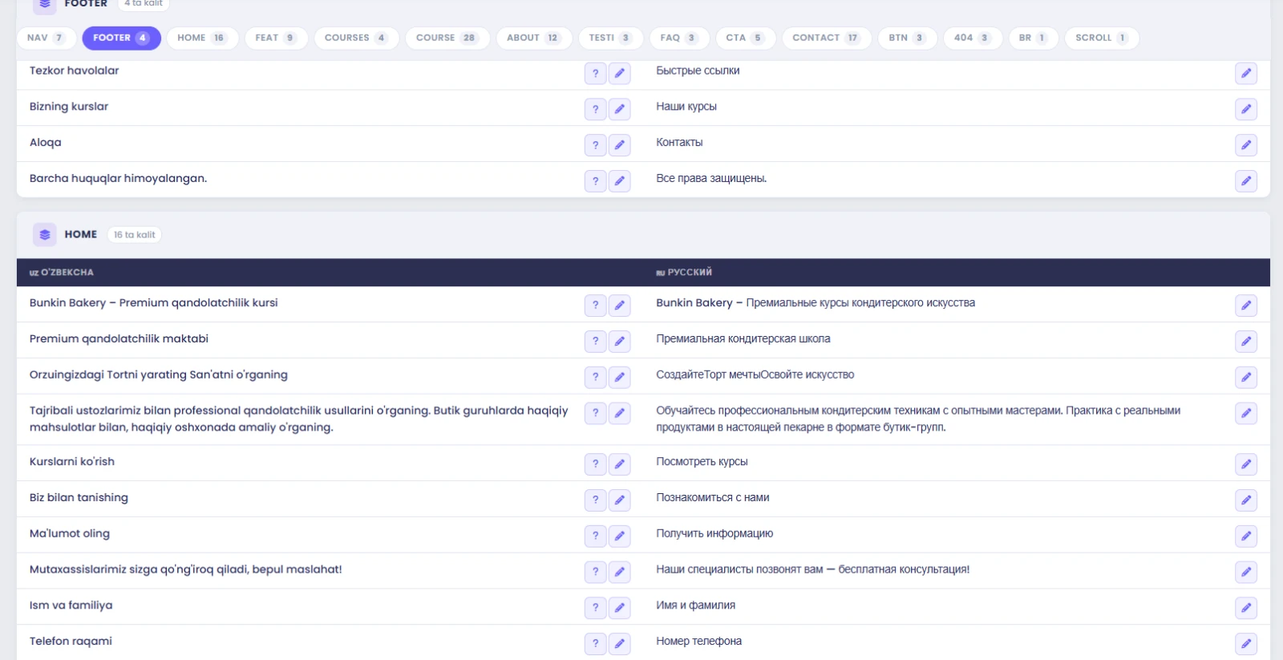The image size is (1283, 660).
Task: Open help for 'Premium qandolatchilik maktabi' row
Action: [x=595, y=342]
